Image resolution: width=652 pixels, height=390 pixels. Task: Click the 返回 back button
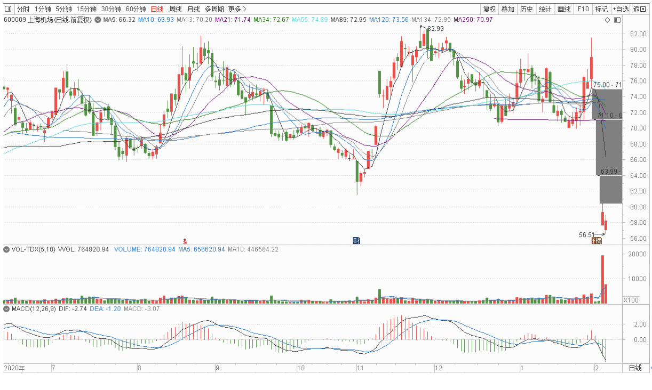click(x=639, y=9)
